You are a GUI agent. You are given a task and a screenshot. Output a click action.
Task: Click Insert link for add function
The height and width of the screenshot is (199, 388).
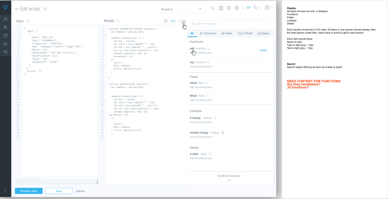263,50
